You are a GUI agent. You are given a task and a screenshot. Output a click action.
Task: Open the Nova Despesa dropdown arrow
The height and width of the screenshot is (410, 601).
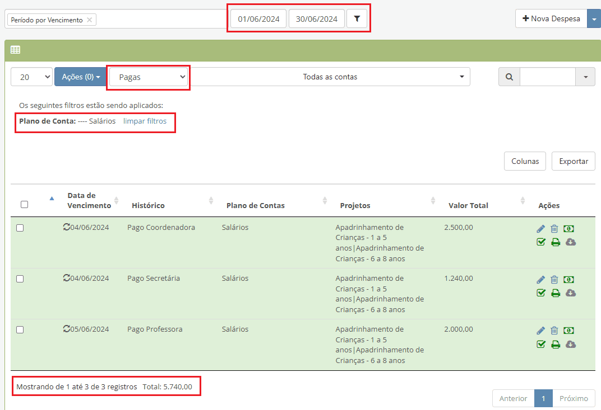pyautogui.click(x=594, y=19)
